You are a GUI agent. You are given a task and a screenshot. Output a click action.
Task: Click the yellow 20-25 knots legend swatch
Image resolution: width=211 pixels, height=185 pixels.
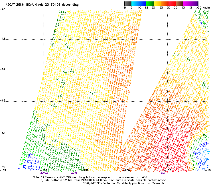157,3
